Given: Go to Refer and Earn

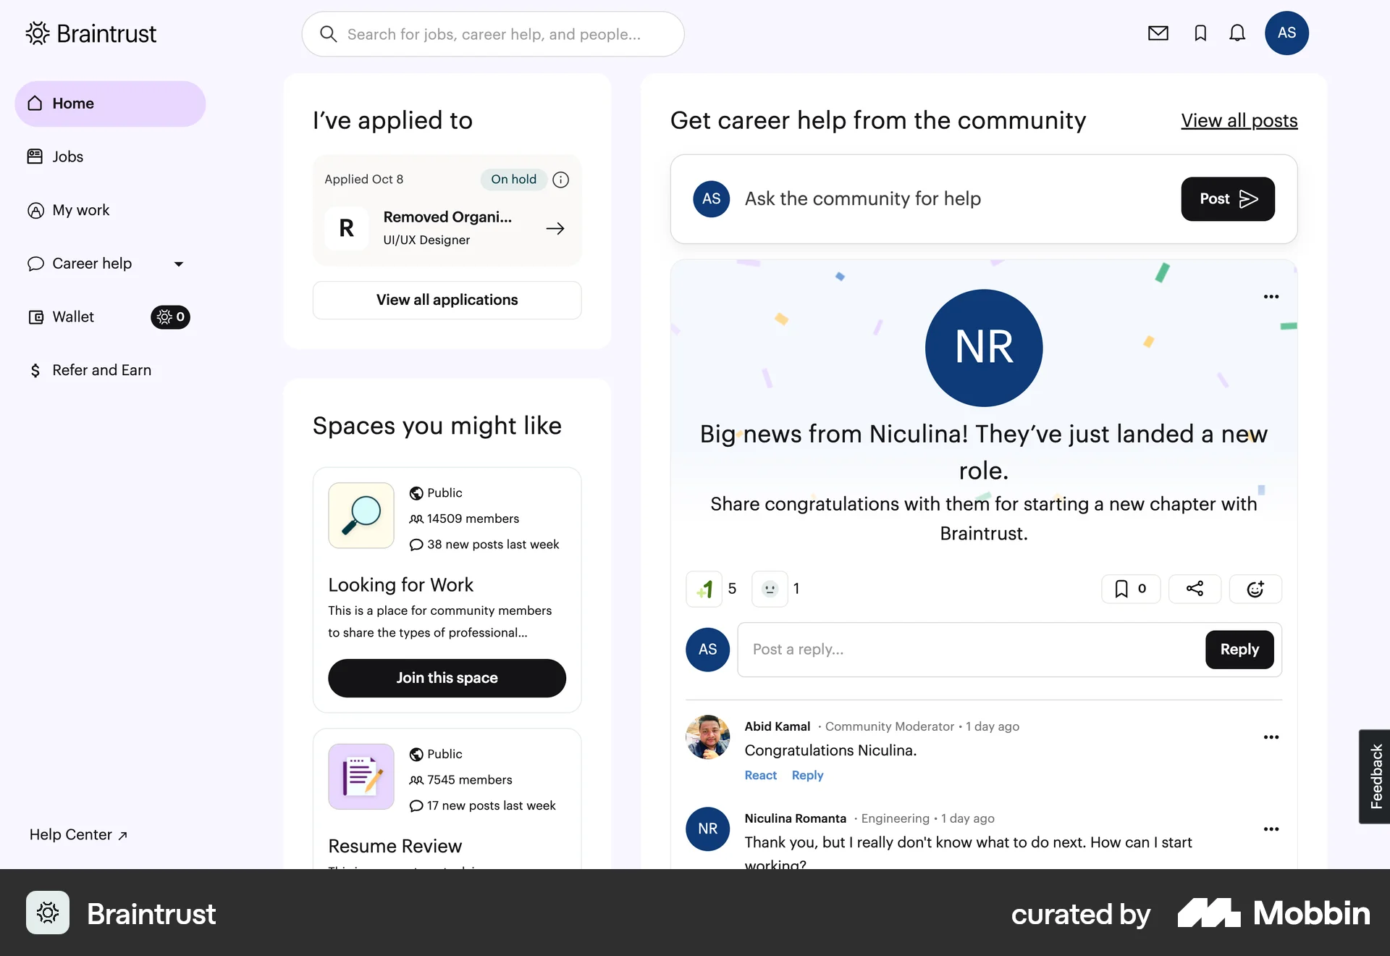Looking at the screenshot, I should coord(101,370).
